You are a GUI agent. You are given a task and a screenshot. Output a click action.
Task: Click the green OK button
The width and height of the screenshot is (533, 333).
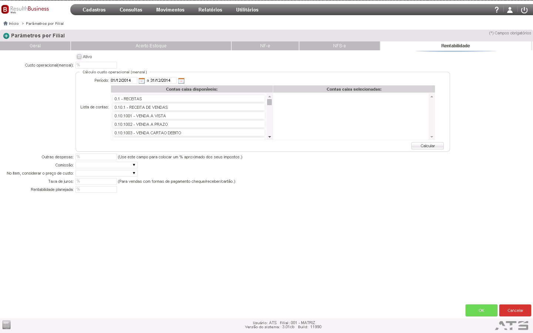481,310
